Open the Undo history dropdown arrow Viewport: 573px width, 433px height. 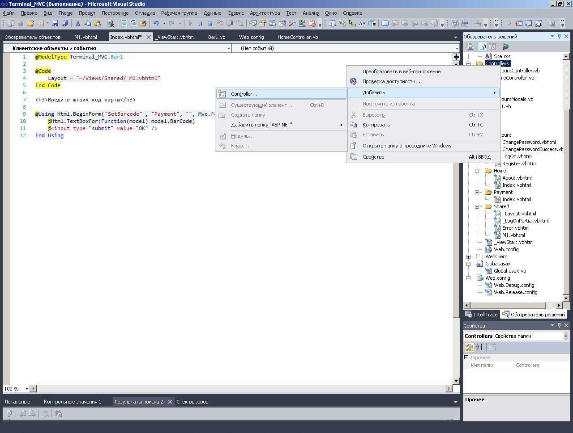(164, 23)
